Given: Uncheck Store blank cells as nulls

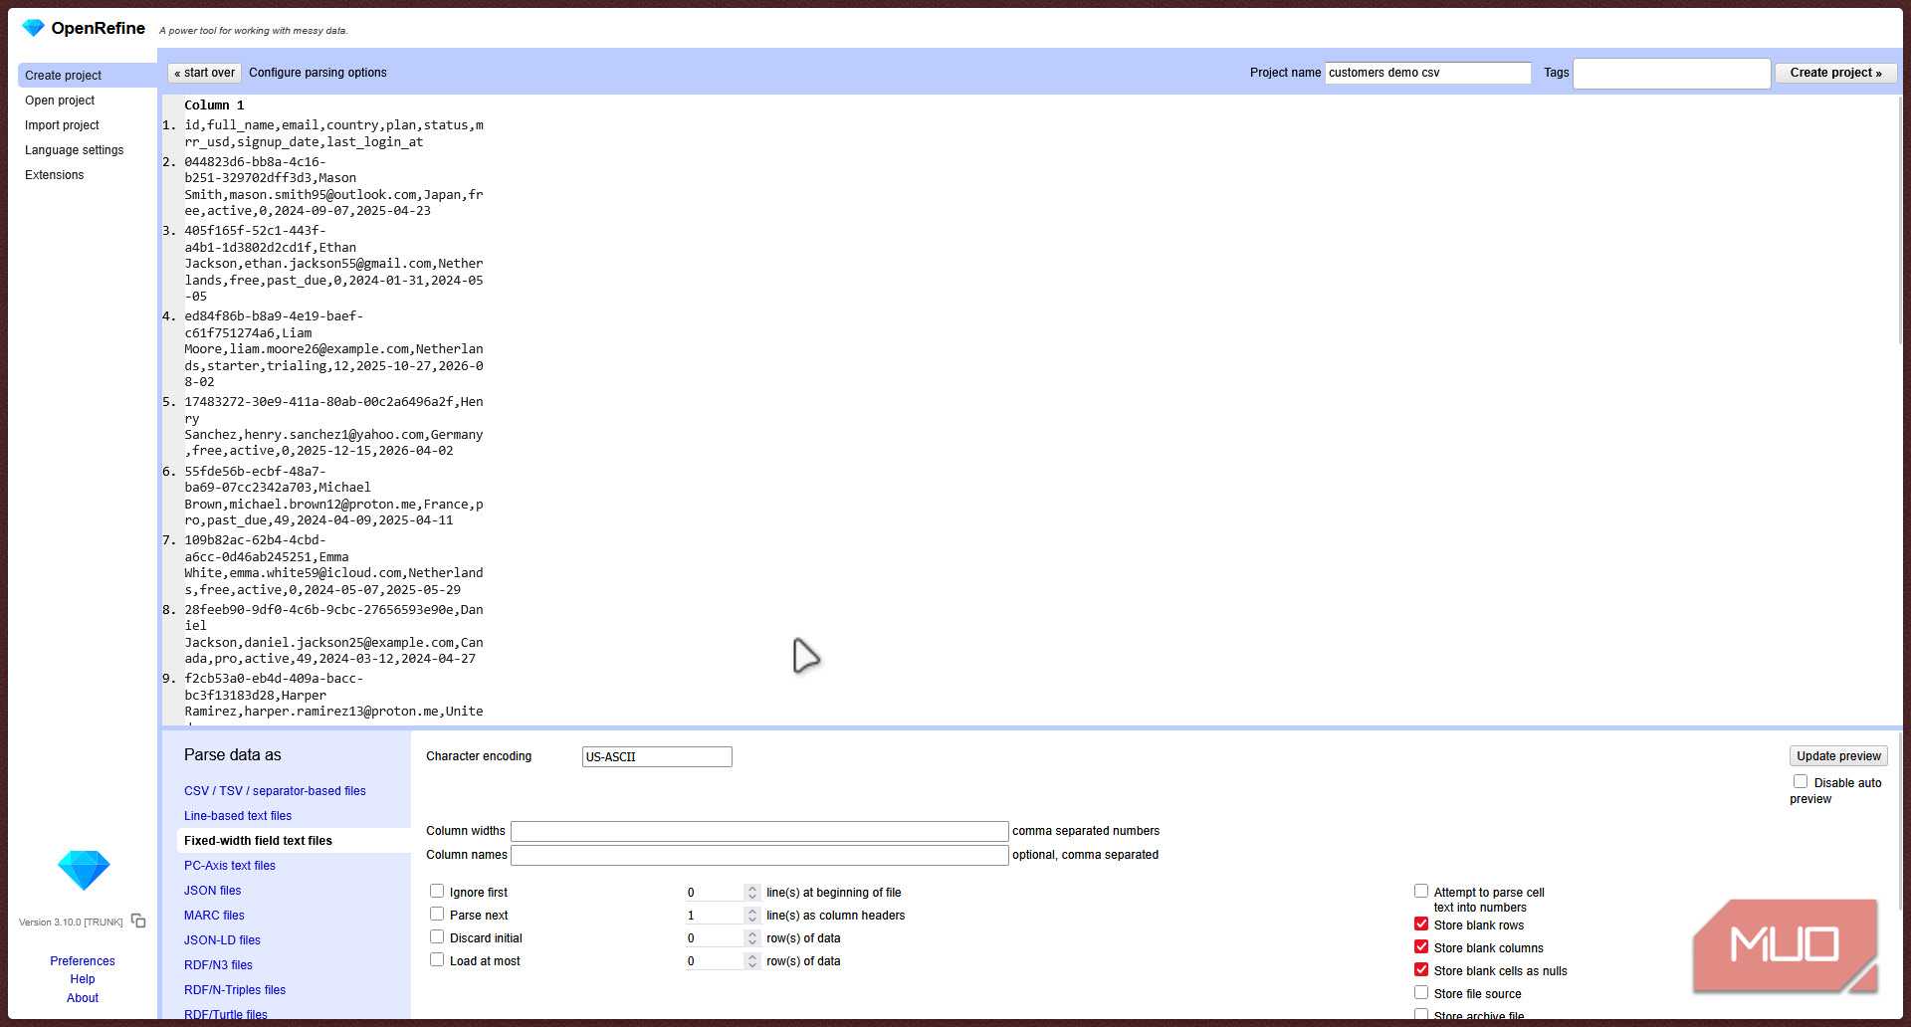Looking at the screenshot, I should [x=1421, y=969].
